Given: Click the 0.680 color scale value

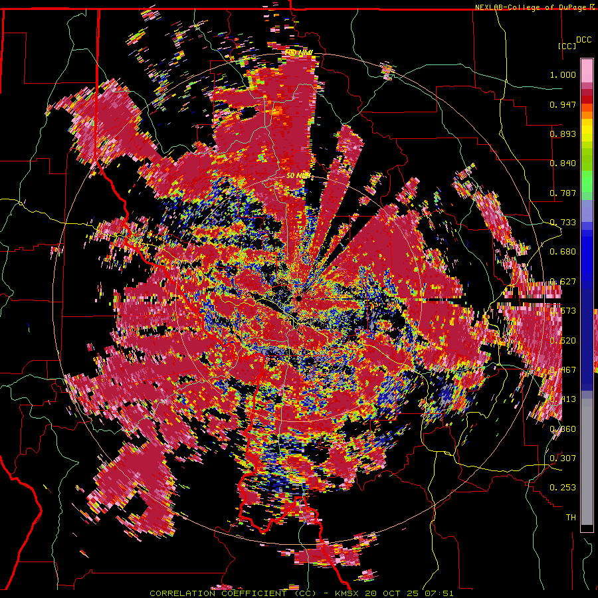Looking at the screenshot, I should click(563, 252).
